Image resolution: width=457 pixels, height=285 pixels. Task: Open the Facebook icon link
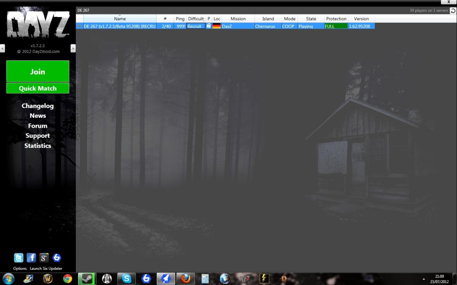pos(31,258)
